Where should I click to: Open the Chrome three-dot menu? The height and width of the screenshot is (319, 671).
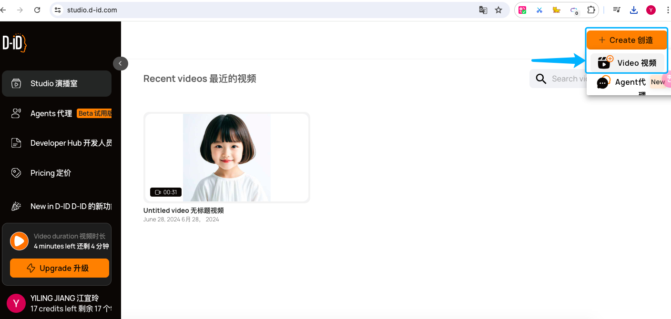[x=667, y=10]
